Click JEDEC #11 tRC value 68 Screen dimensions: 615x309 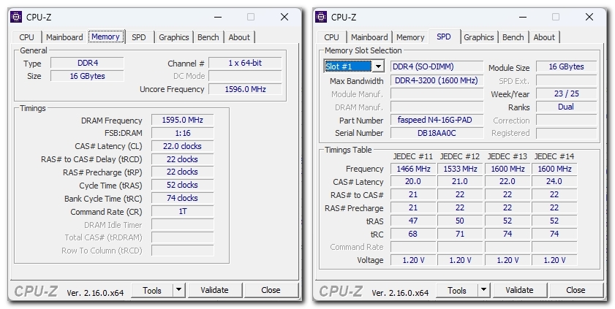coord(413,234)
